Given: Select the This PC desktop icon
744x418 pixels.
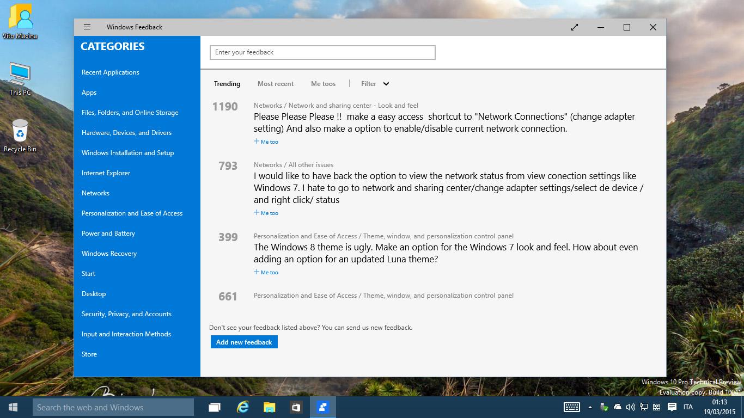Looking at the screenshot, I should tap(20, 79).
